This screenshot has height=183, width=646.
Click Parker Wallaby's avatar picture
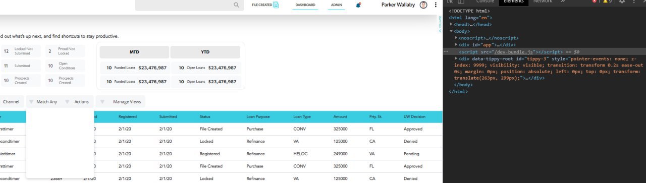click(x=423, y=5)
